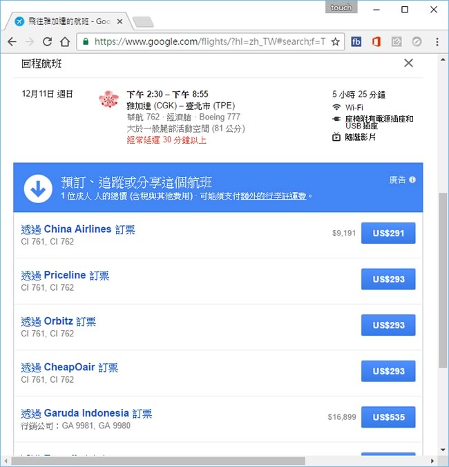Click the grey edit extension icon

[x=397, y=41]
